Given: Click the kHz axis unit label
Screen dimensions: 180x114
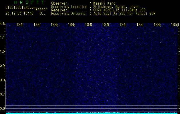Looking at the screenshot, I should point(3,23).
